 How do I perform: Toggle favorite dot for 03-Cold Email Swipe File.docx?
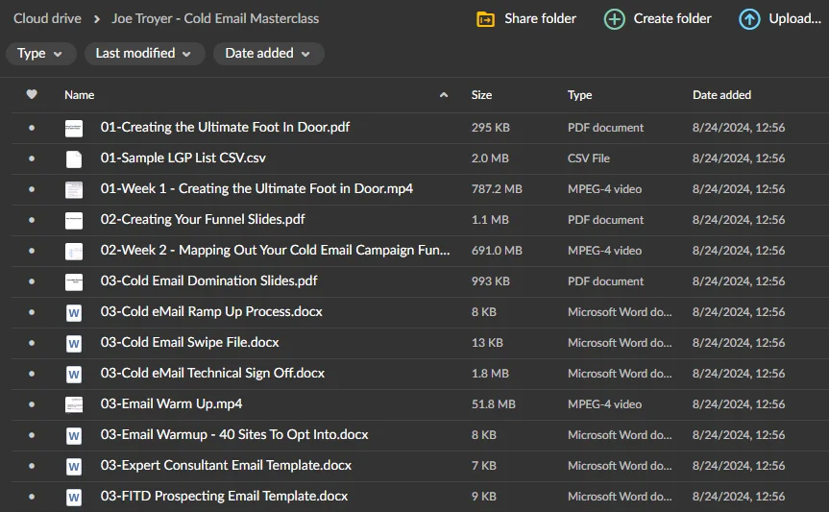point(32,343)
